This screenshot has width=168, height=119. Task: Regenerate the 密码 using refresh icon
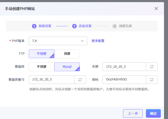point(152,80)
